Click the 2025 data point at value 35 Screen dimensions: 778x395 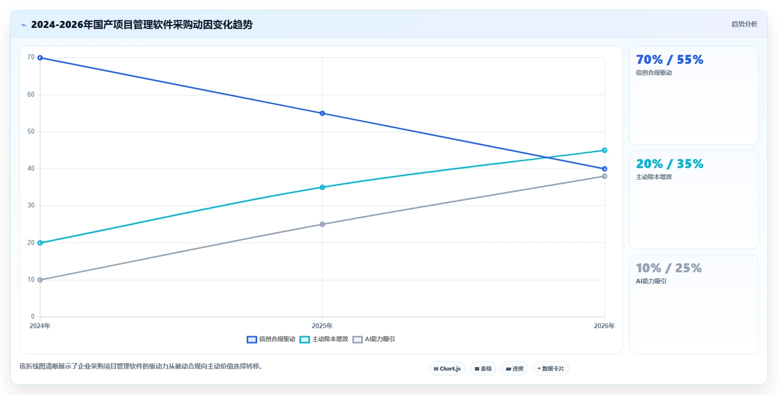tap(322, 188)
